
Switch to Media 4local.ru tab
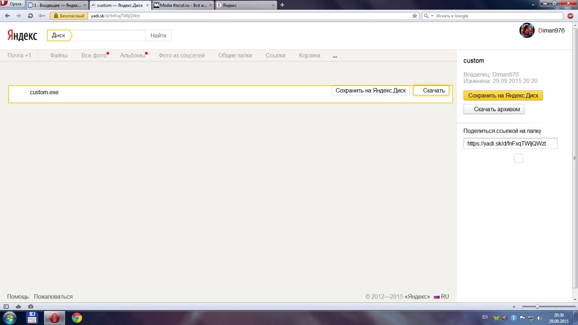[x=183, y=5]
